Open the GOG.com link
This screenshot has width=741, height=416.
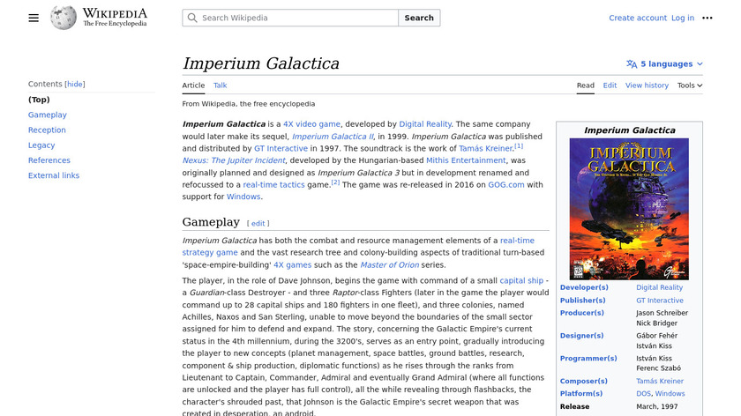[x=506, y=184]
